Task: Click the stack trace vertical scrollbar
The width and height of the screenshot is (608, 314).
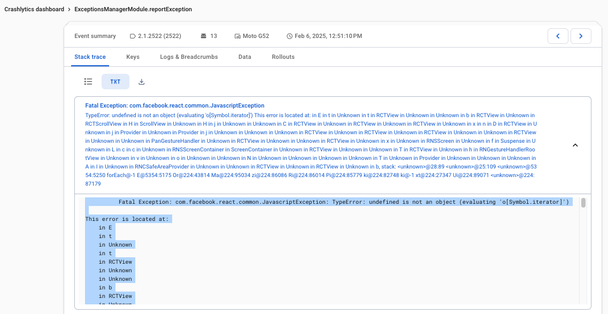Action: tap(583, 203)
